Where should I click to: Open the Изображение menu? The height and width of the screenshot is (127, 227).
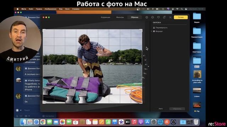pyautogui.click(x=50, y=9)
